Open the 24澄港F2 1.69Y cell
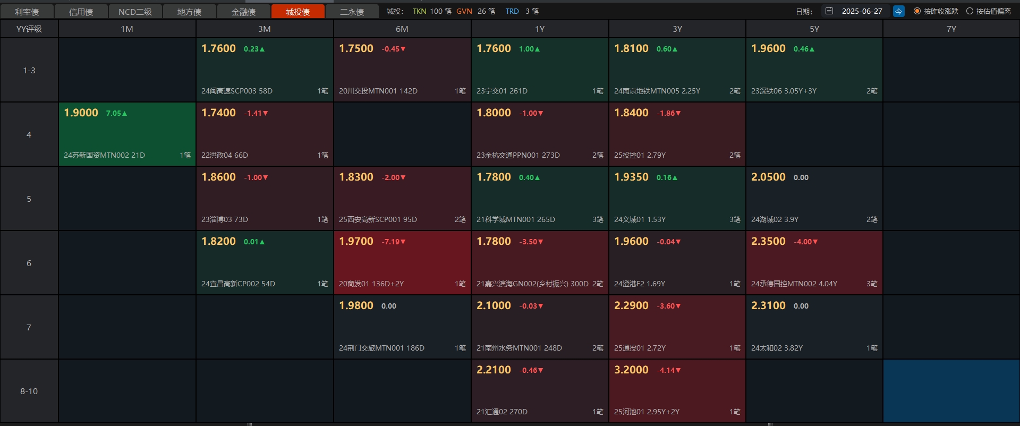 coord(677,263)
